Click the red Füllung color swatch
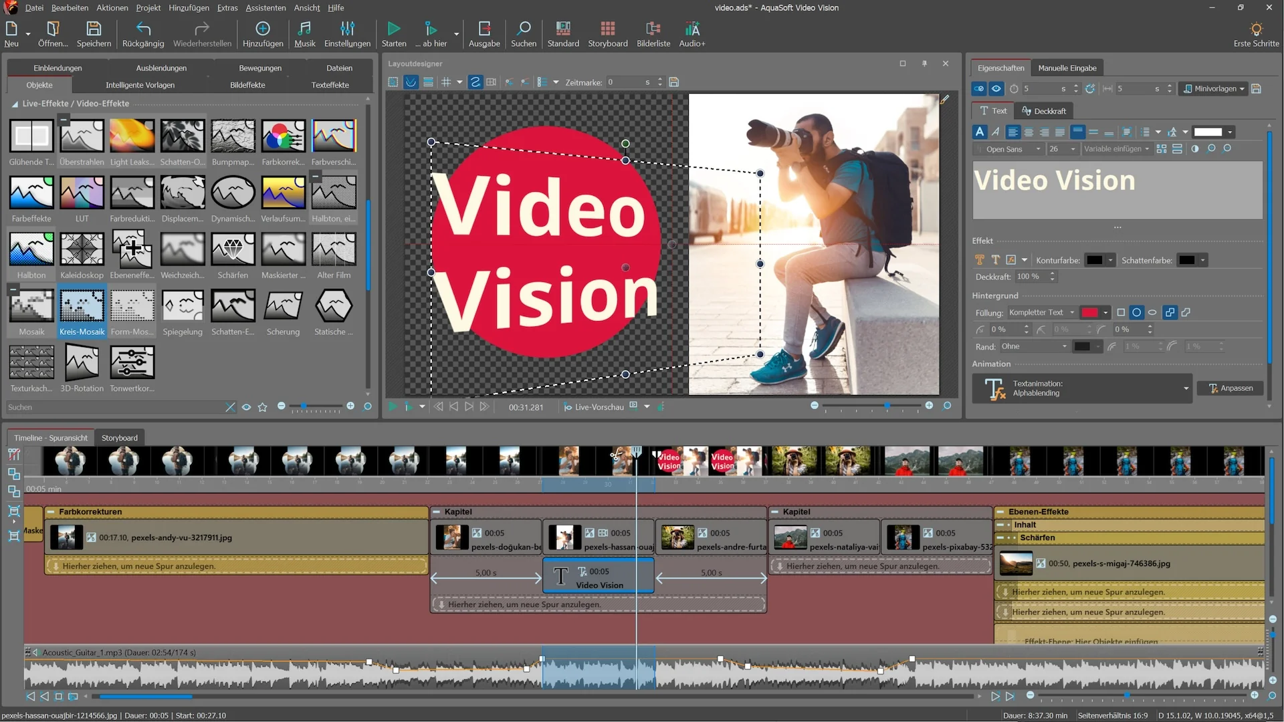This screenshot has width=1284, height=722. coord(1090,312)
